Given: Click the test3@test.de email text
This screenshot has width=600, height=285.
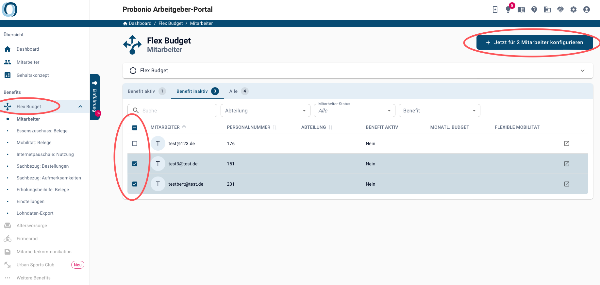Looking at the screenshot, I should [183, 164].
